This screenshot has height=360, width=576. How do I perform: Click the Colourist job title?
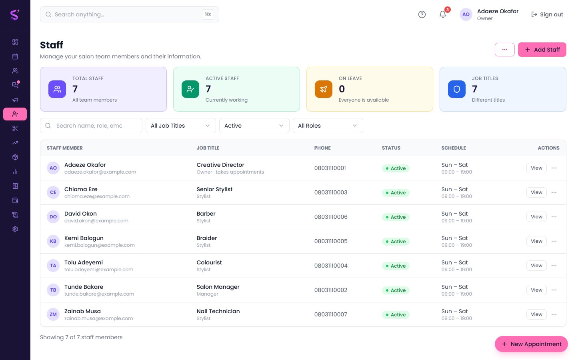click(x=209, y=262)
